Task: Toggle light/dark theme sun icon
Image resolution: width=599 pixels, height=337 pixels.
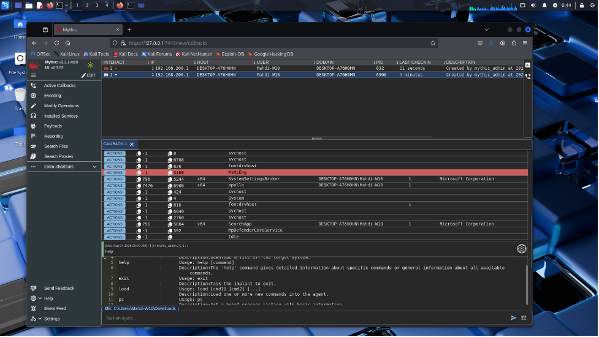Action: (x=90, y=66)
